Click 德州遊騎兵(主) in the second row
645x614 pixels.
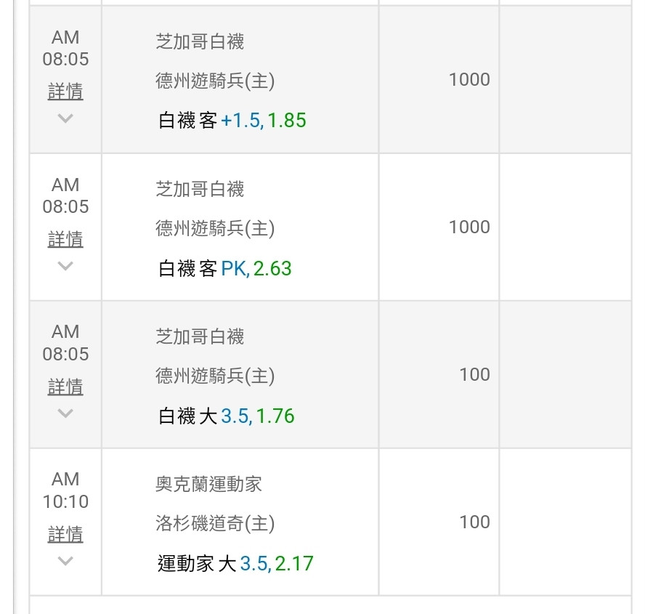tap(215, 228)
